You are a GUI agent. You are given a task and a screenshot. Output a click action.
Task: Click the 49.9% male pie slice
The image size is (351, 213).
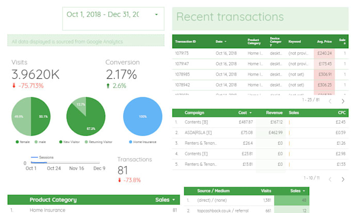tap(21, 116)
